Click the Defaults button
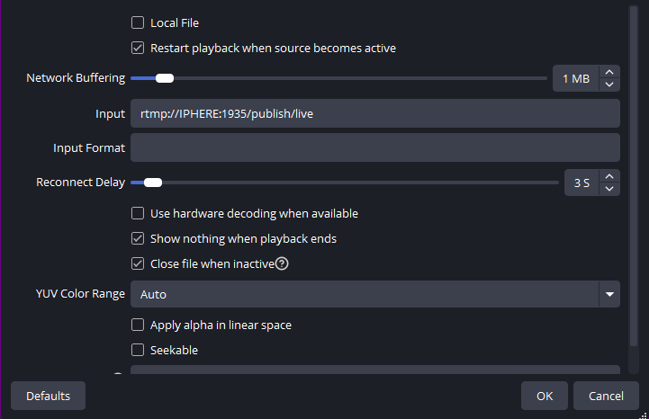The width and height of the screenshot is (649, 419). coord(48,396)
